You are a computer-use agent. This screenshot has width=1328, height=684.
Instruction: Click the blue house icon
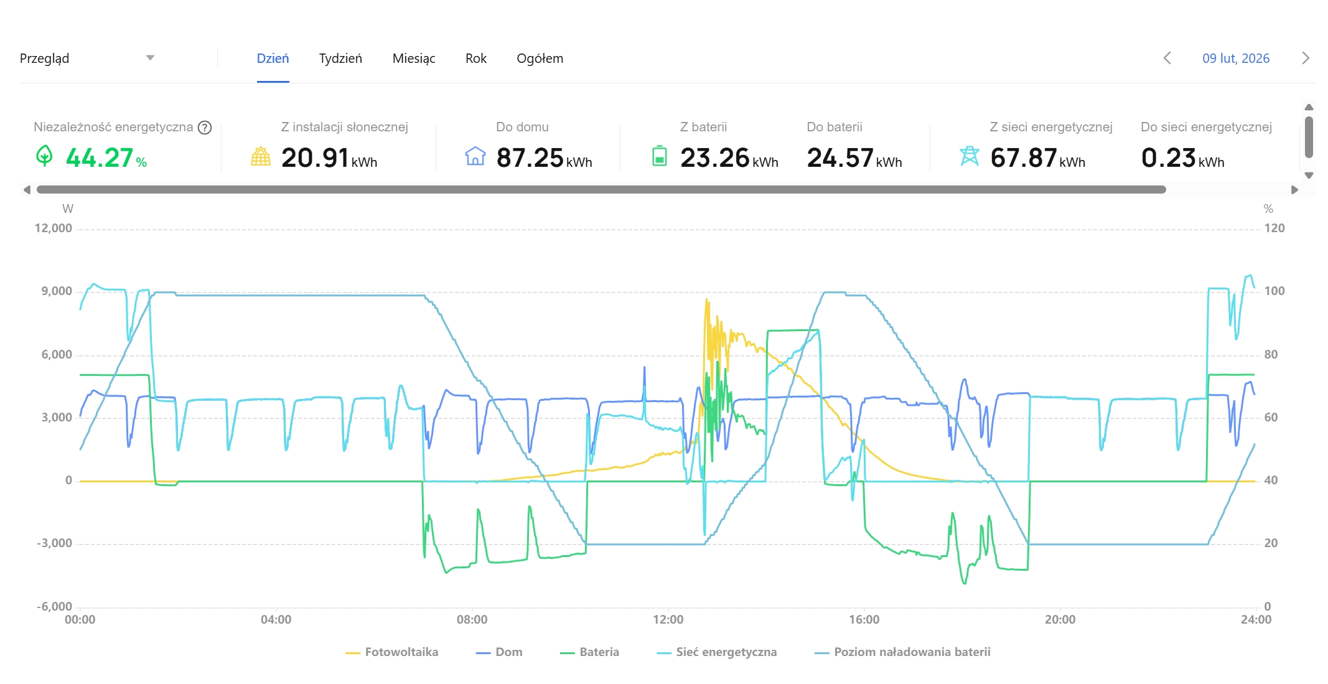475,156
